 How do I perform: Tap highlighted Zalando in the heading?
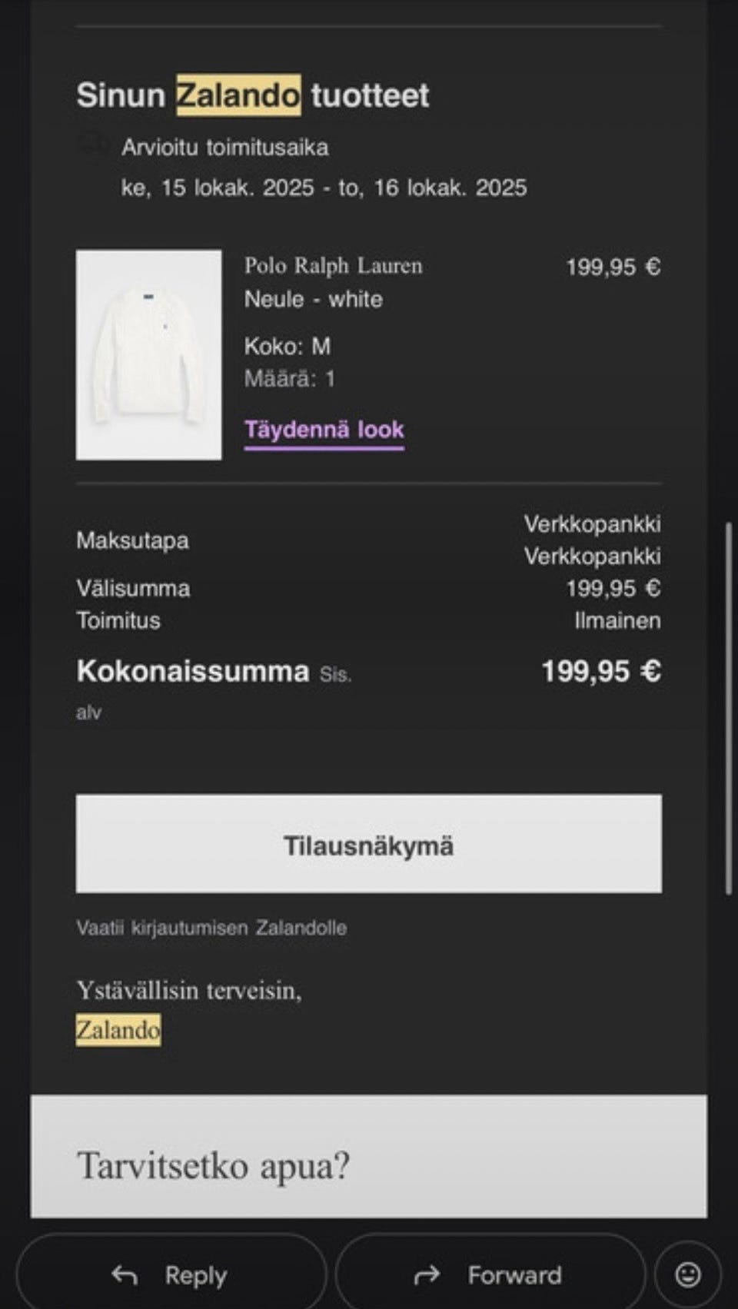[x=238, y=95]
